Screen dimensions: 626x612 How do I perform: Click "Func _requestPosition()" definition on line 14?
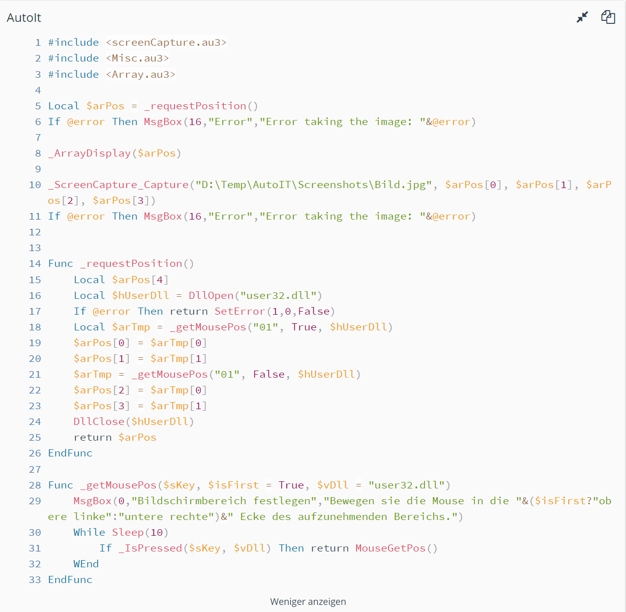(x=121, y=263)
